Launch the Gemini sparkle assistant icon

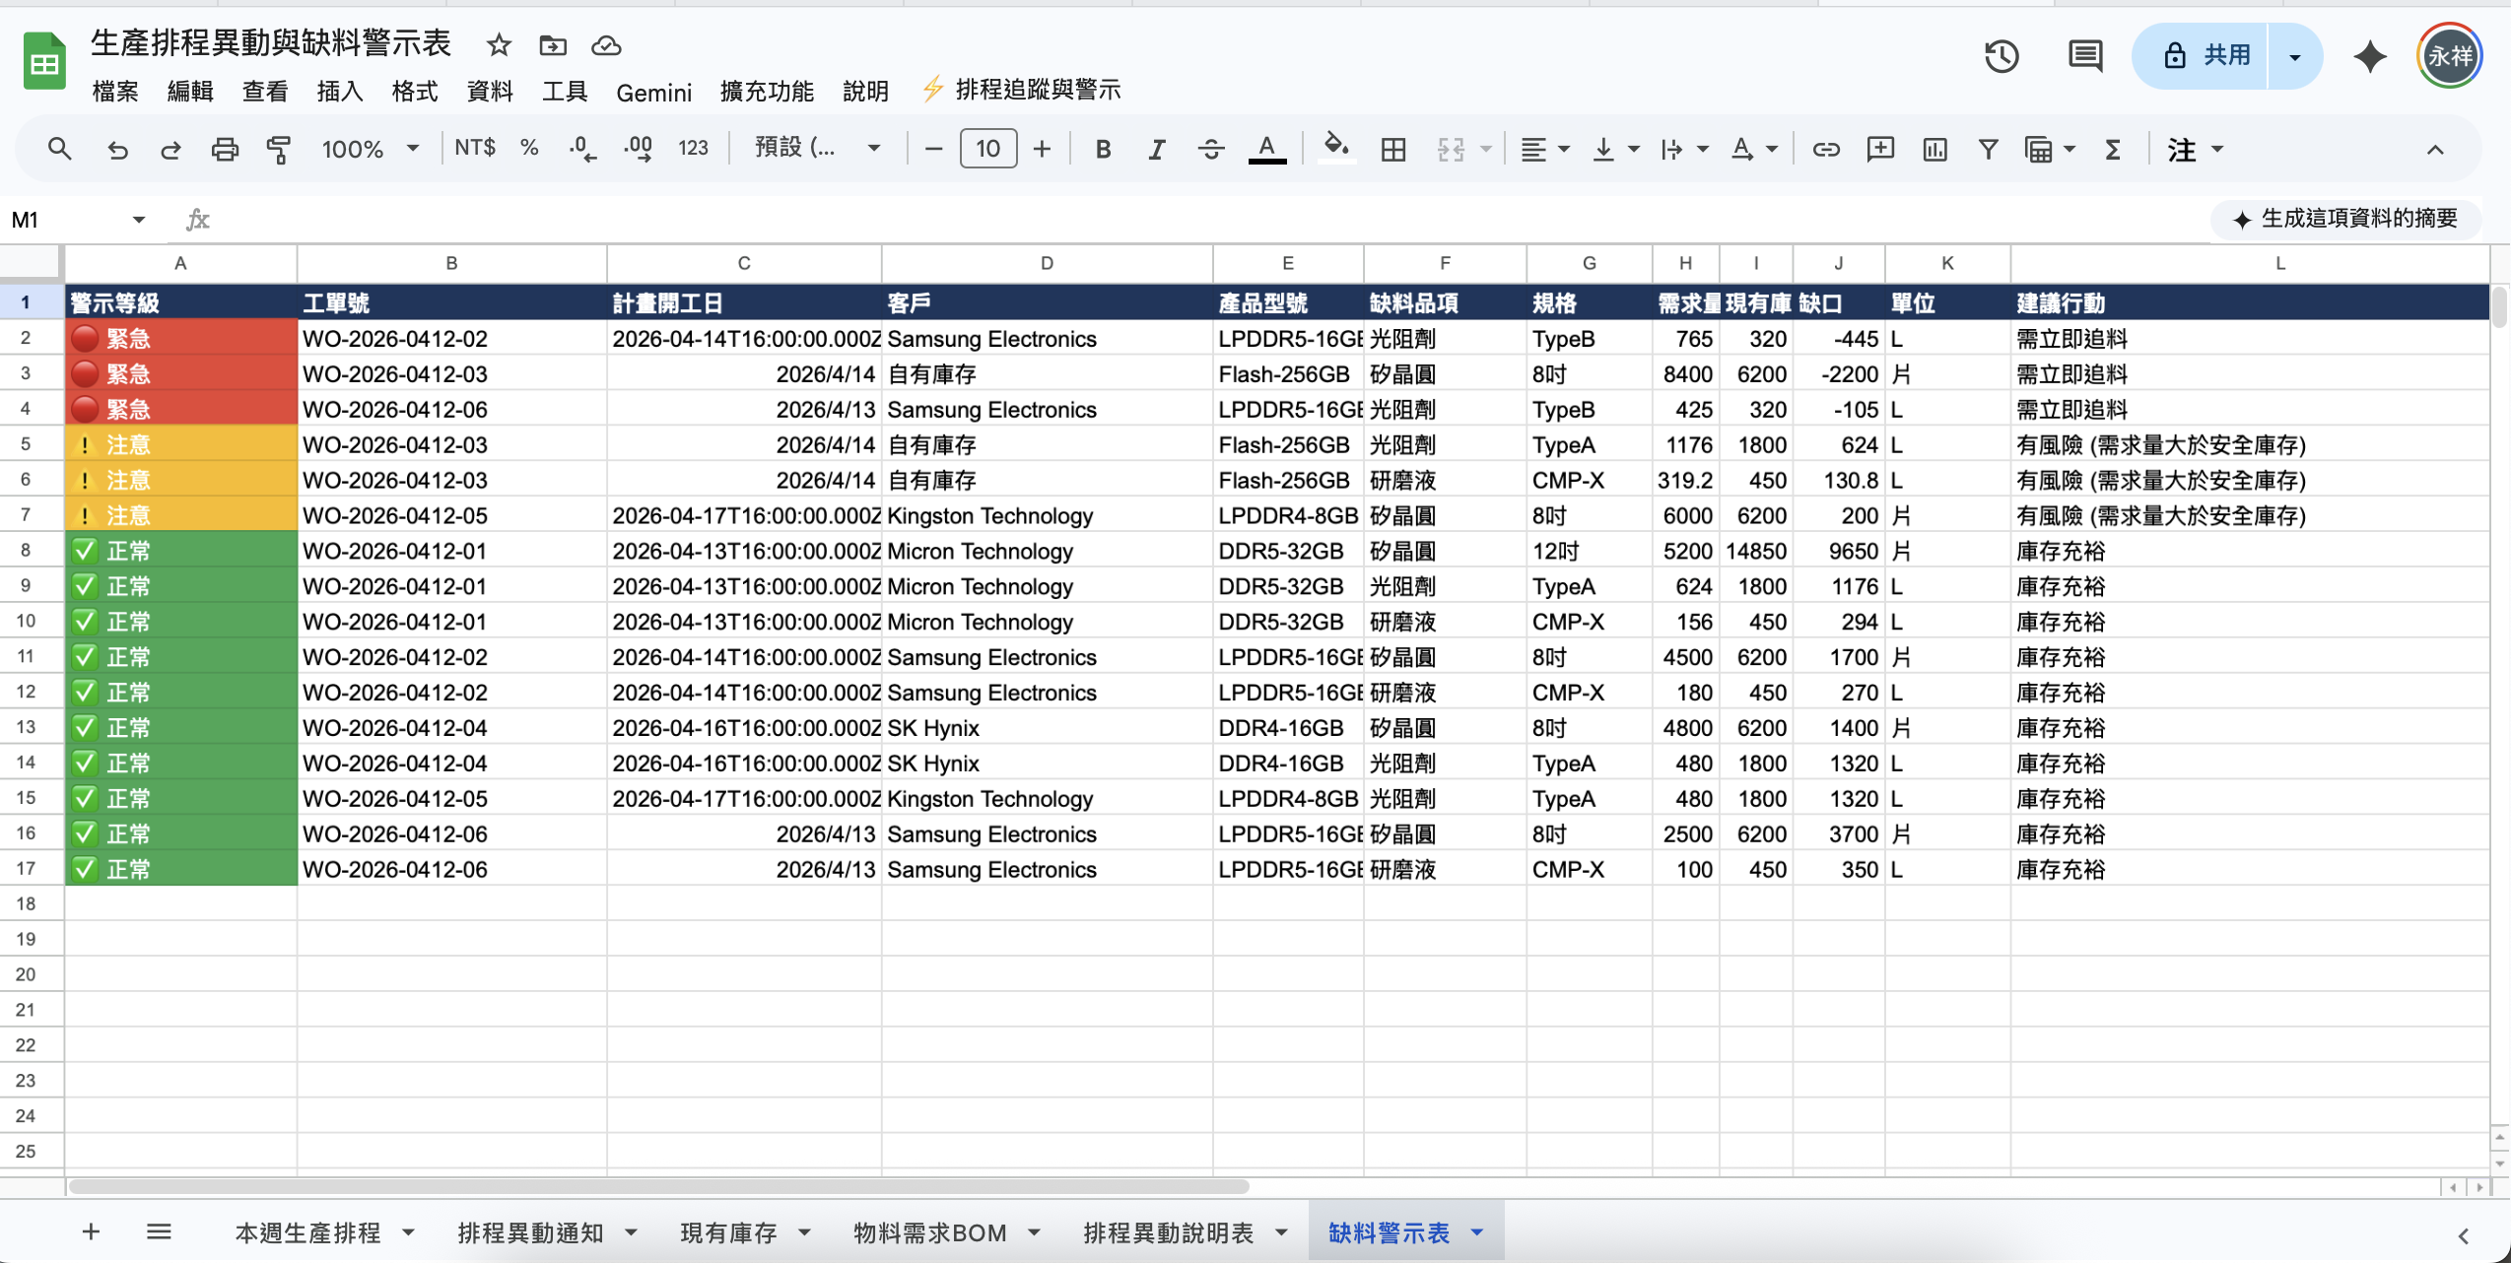pos(2369,56)
